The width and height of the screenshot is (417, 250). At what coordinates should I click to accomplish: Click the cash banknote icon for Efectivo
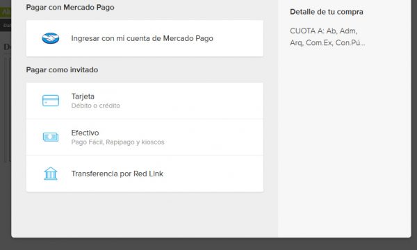click(51, 137)
